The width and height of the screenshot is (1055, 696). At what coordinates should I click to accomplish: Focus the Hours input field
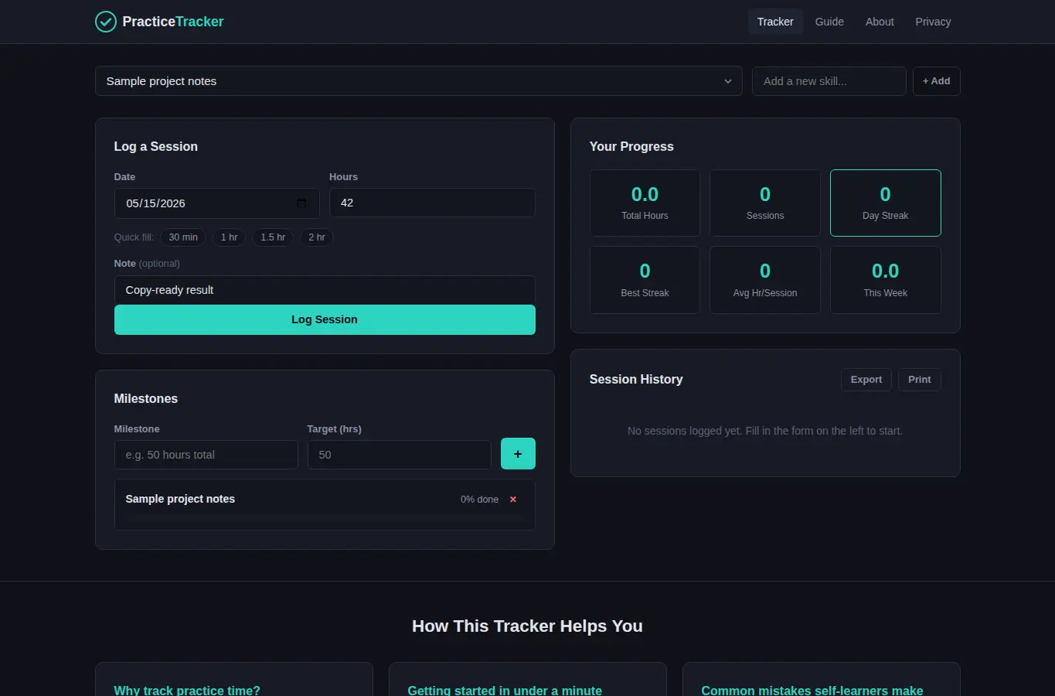click(432, 203)
